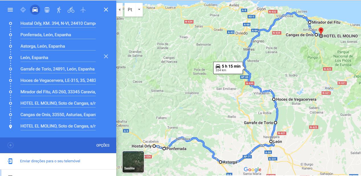This screenshot has height=176, width=361.
Task: Edit the Astorga, León destination field
Action: pos(58,46)
